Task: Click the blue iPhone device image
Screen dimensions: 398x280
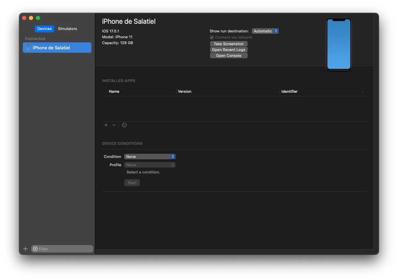Action: pyautogui.click(x=339, y=44)
